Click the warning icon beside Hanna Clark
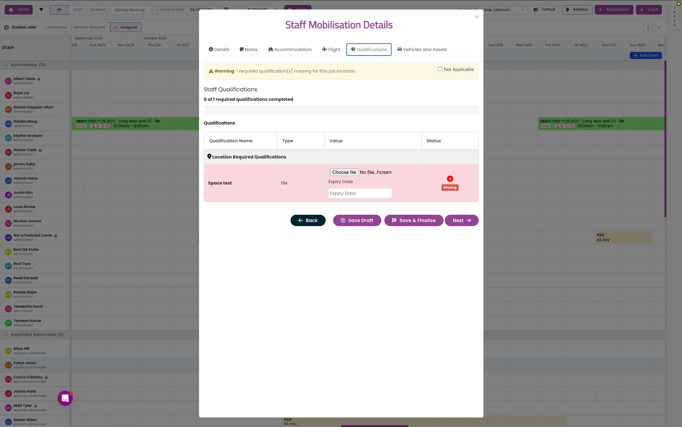 coord(40,150)
